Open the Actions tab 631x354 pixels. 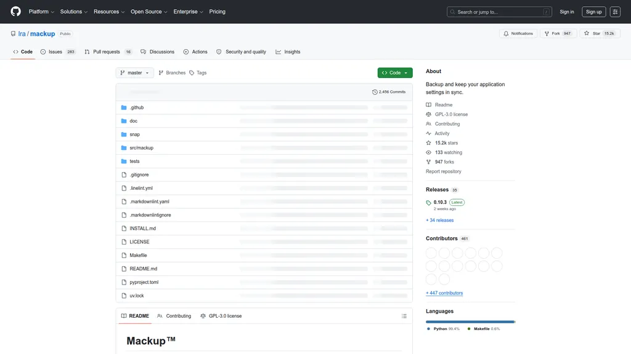(x=195, y=52)
